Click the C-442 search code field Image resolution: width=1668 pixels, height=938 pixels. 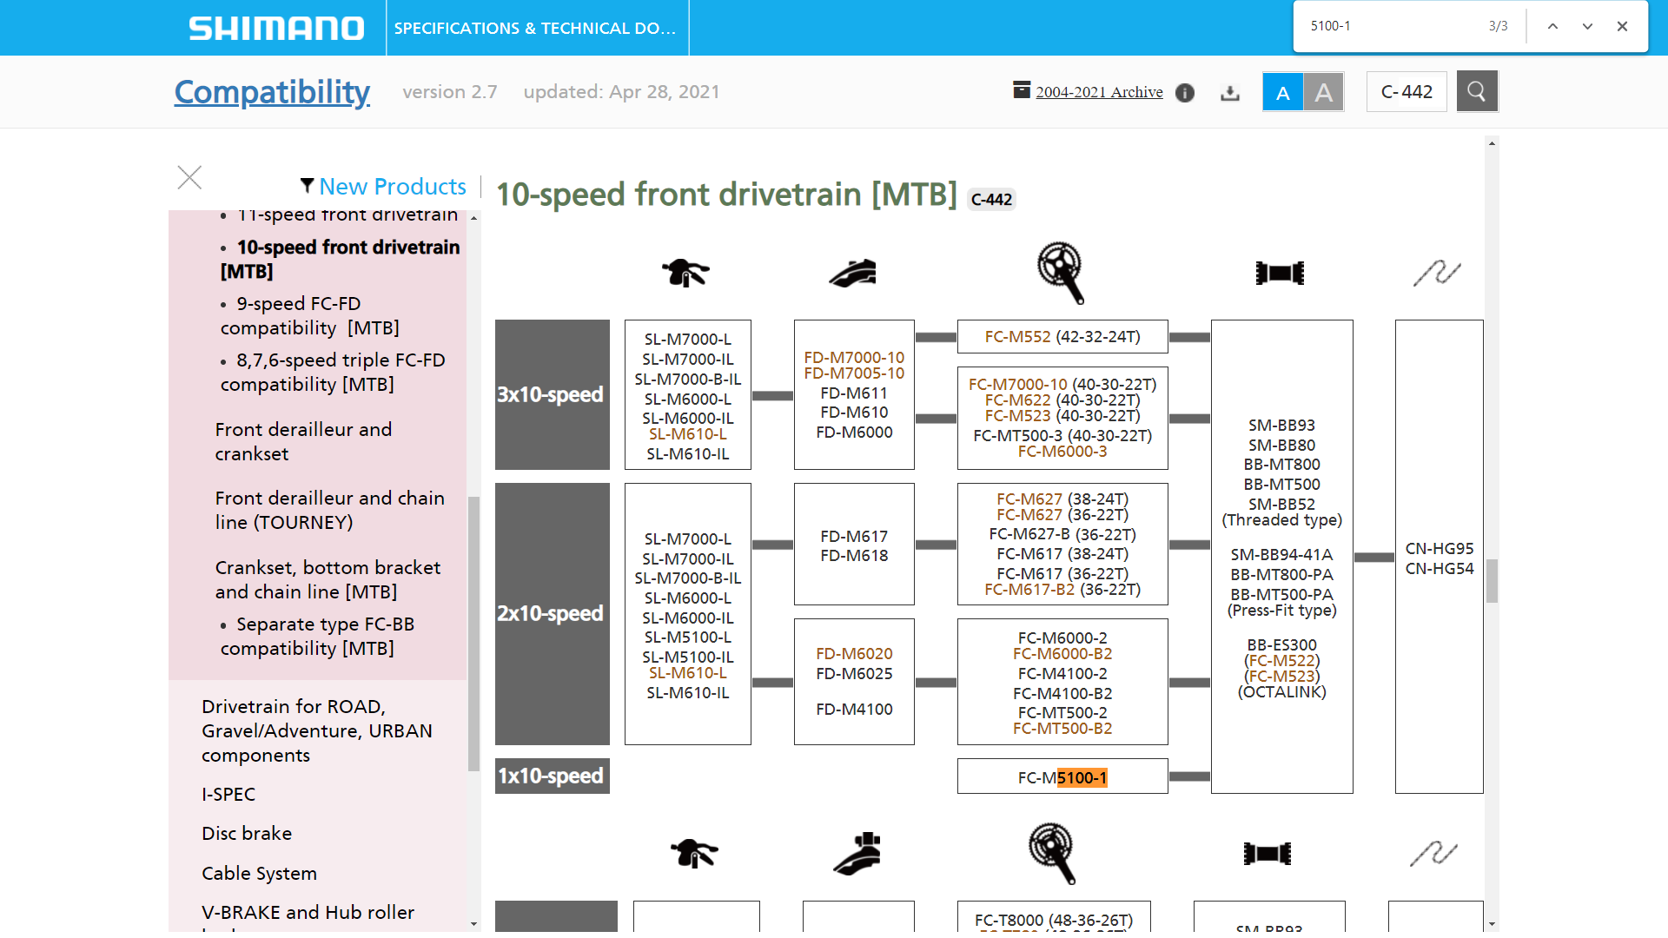click(x=1407, y=92)
